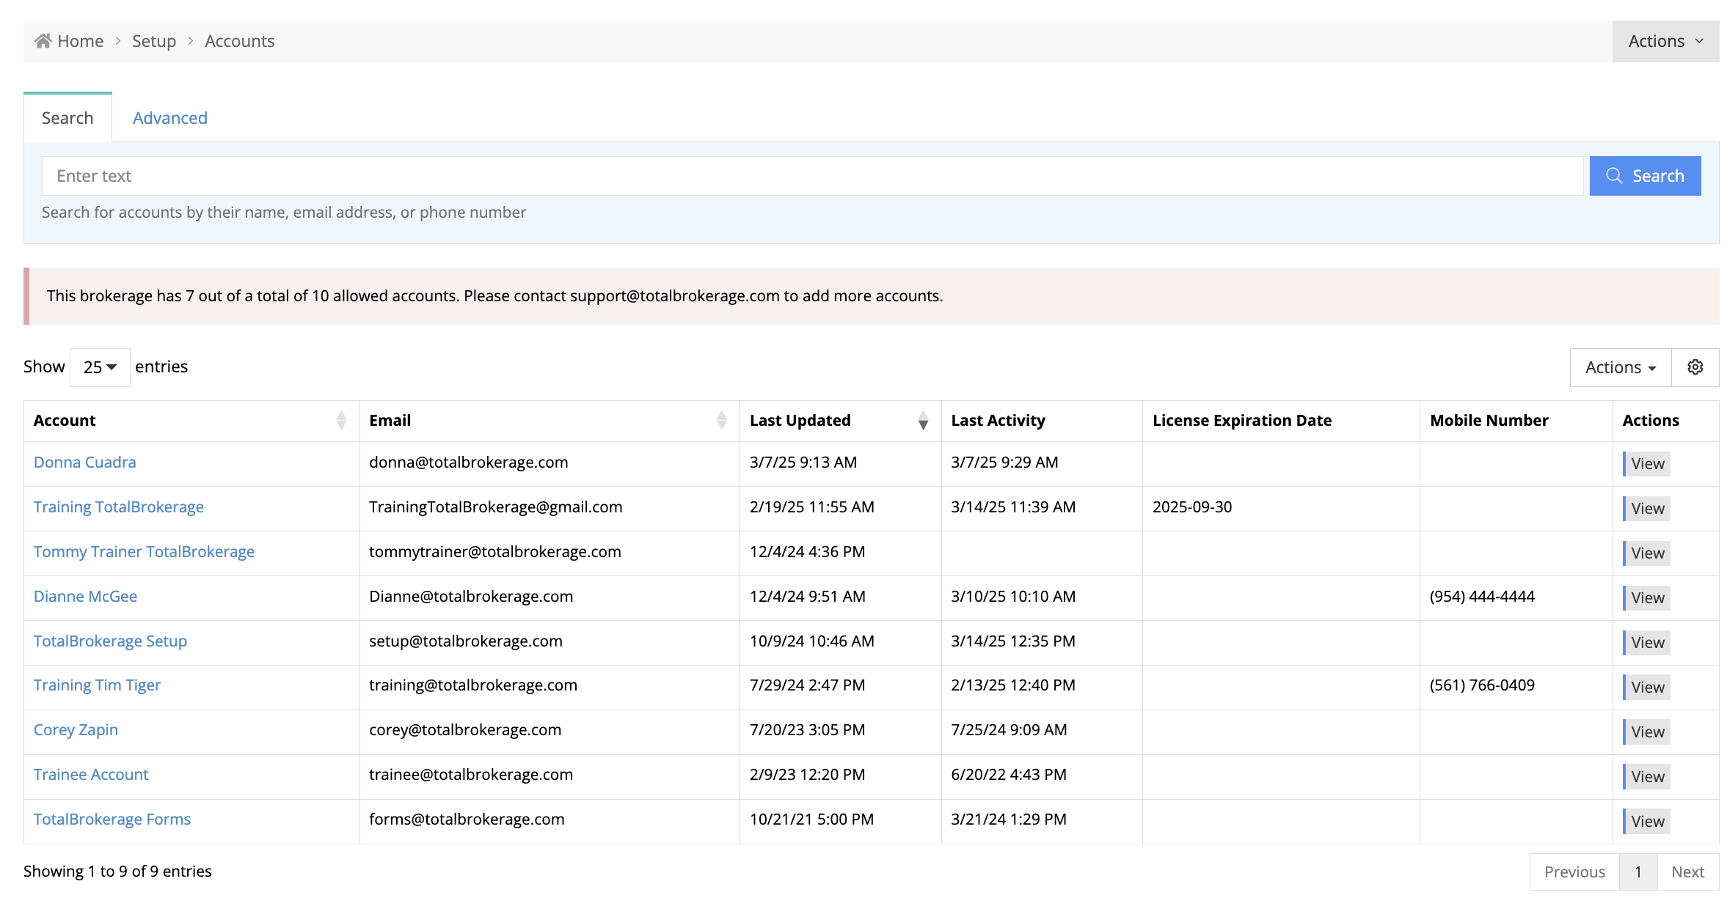The width and height of the screenshot is (1727, 906).
Task: Click View for Corey Zapin row
Action: 1647,732
